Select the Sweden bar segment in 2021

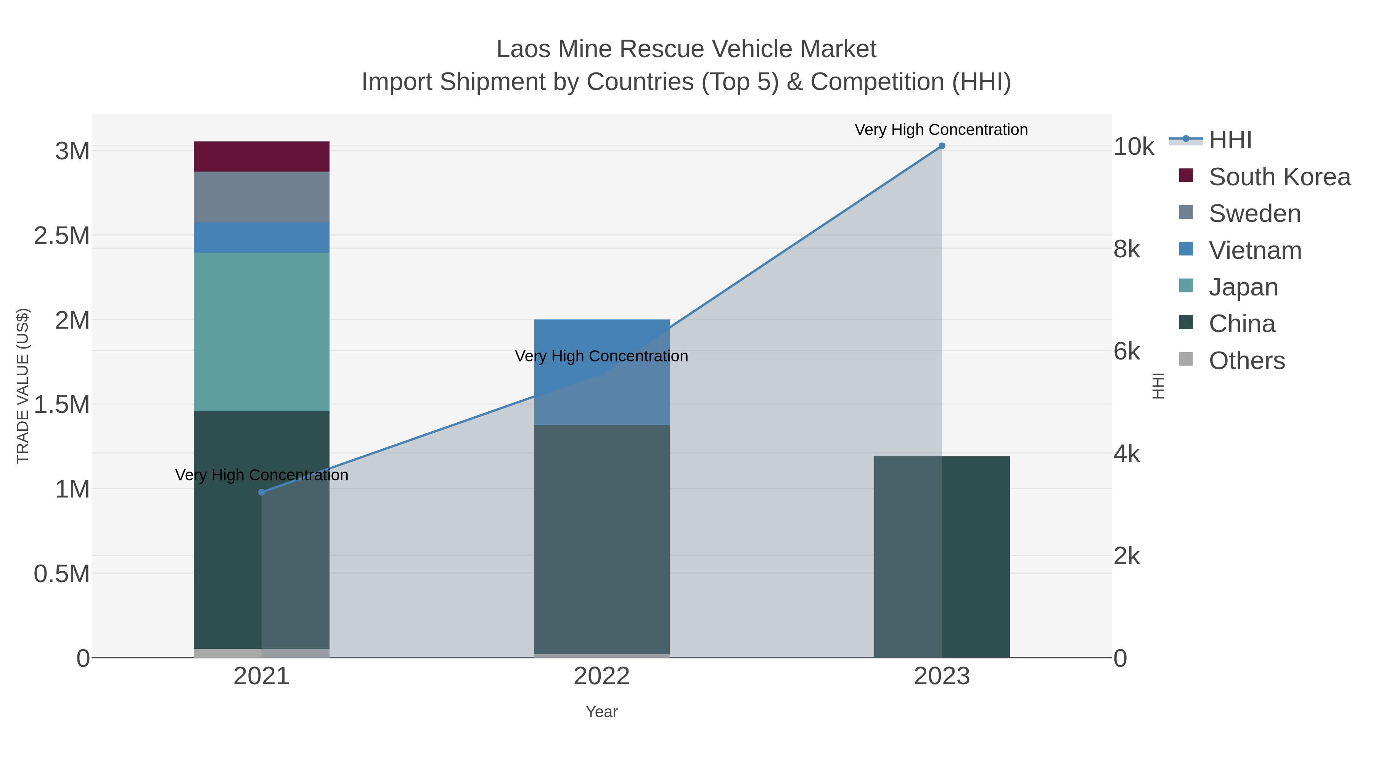point(261,197)
